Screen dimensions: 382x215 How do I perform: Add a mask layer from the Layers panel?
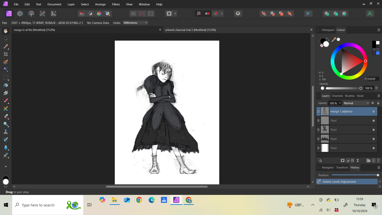[343, 160]
